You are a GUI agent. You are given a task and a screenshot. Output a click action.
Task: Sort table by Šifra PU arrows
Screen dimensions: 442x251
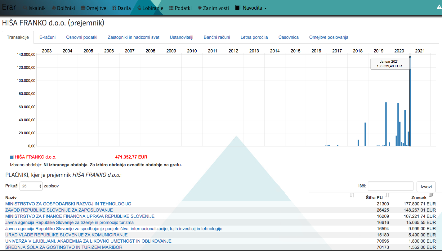(387, 195)
